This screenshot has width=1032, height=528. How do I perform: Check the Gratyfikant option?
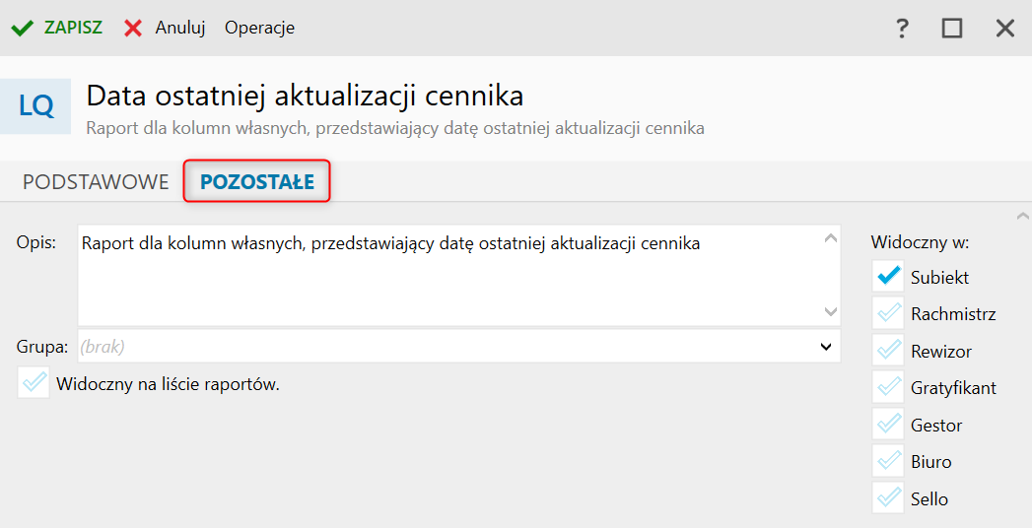click(x=888, y=387)
